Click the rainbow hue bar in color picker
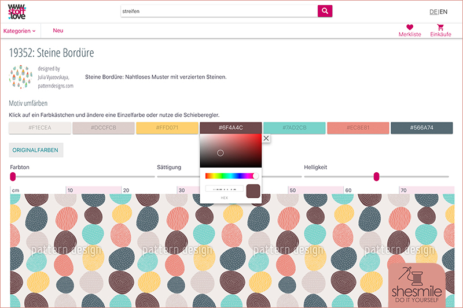This screenshot has height=308, width=463. [x=230, y=176]
